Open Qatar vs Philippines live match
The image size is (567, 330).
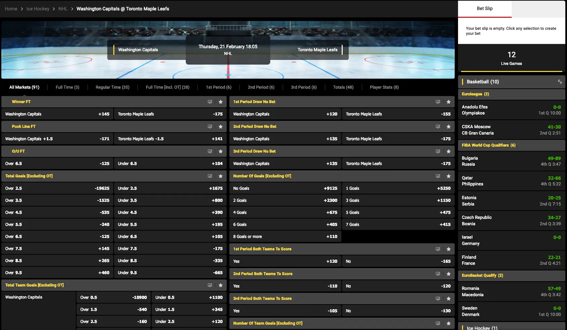(x=511, y=181)
